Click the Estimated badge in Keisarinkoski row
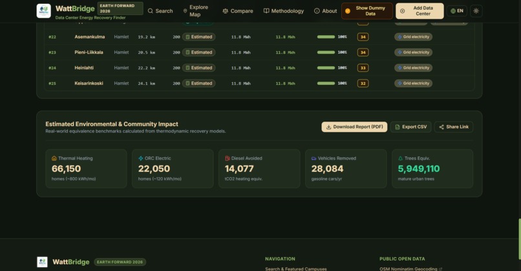 198,83
